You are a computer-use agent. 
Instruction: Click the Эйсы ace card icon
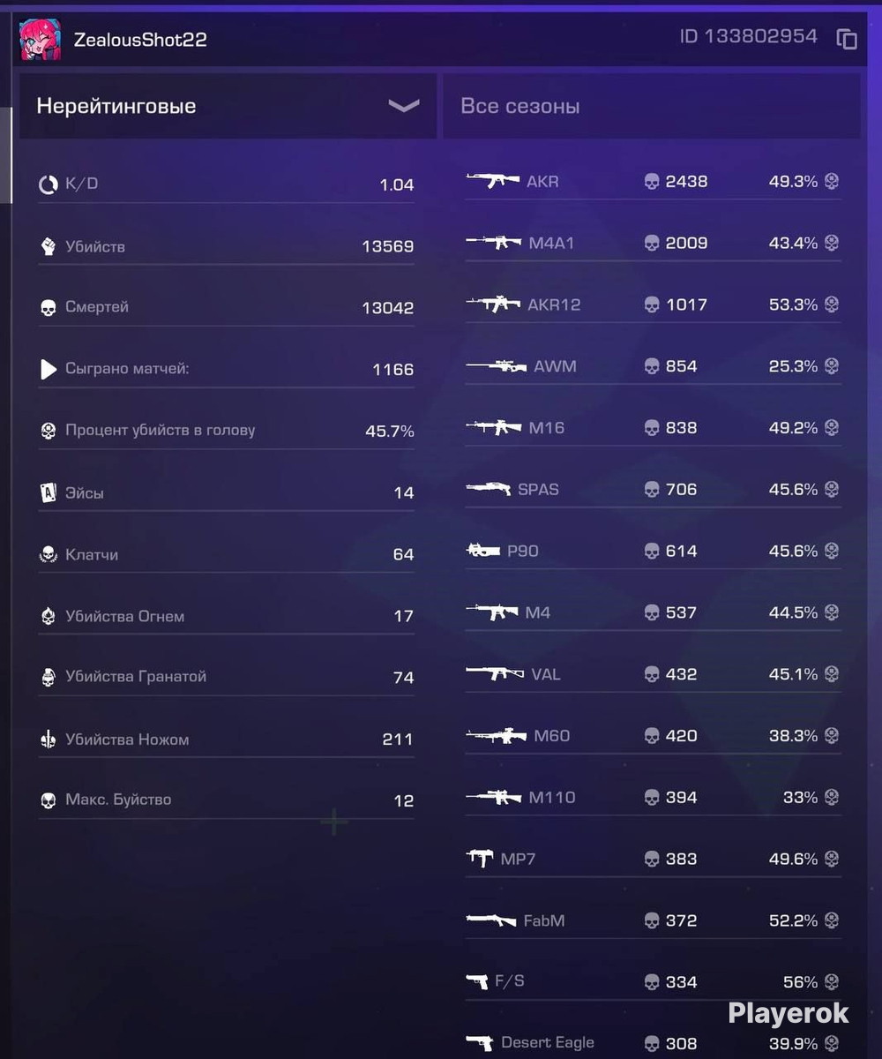[x=49, y=492]
